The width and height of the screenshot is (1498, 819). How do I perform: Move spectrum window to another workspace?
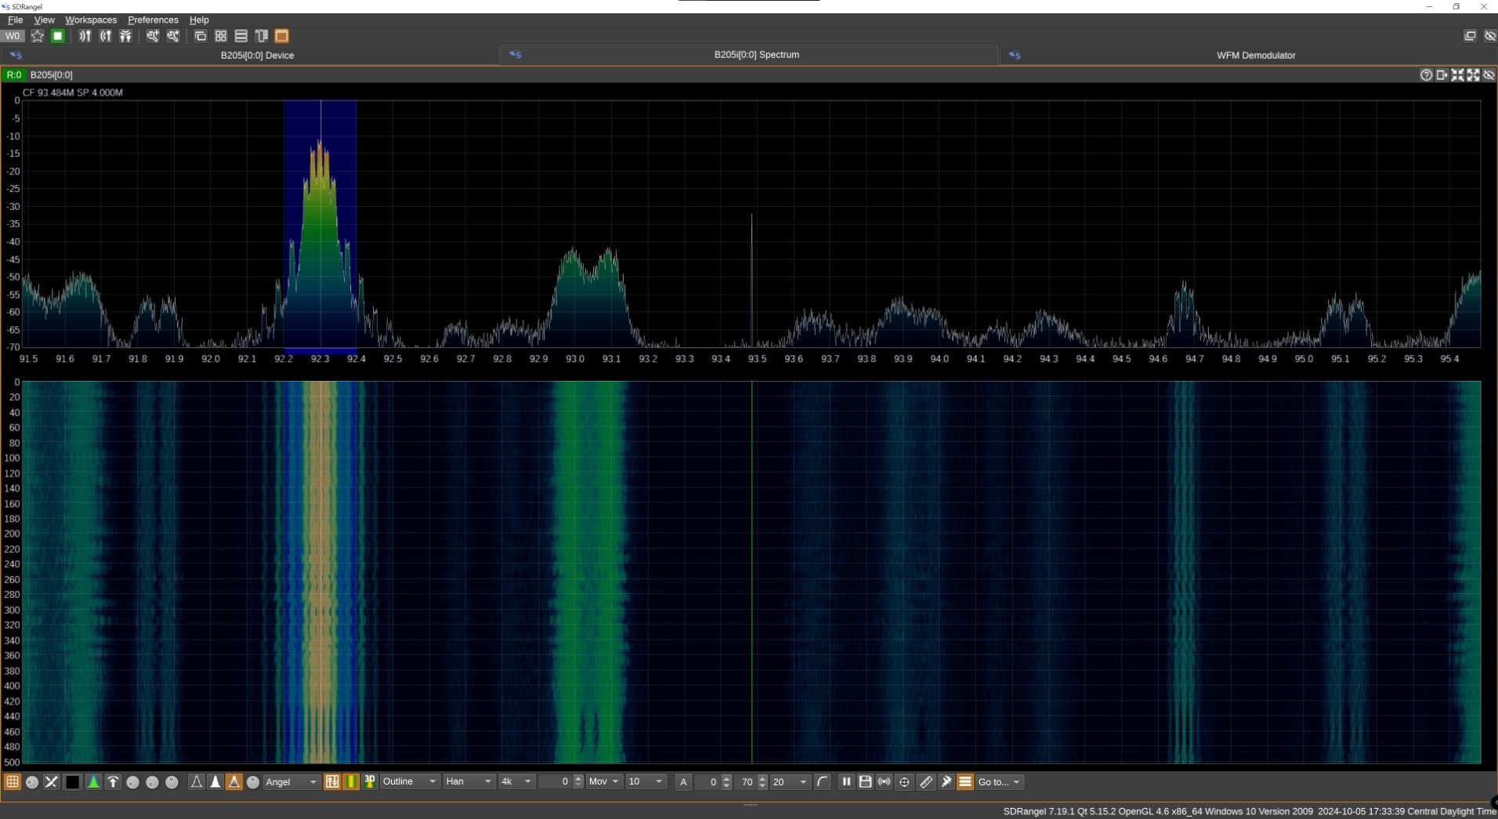click(x=1442, y=74)
